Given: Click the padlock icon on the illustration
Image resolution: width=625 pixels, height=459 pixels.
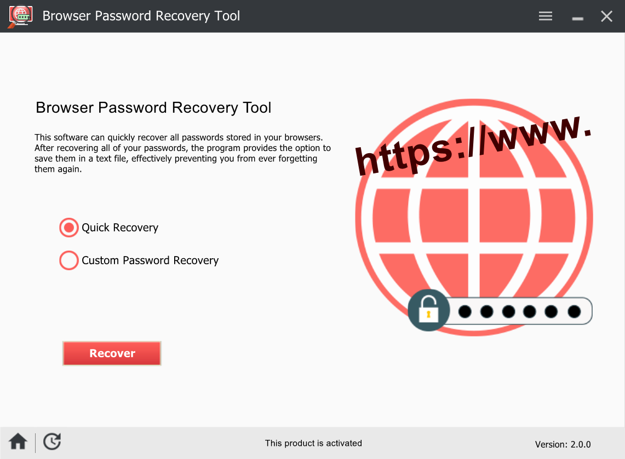Looking at the screenshot, I should tap(428, 310).
